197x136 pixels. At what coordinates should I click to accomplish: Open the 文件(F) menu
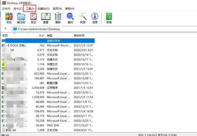point(6,8)
